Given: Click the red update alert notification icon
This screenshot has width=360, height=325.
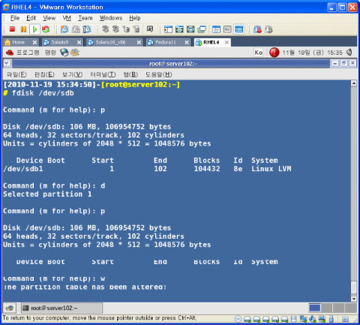Looking at the screenshot, I should pos(274,53).
